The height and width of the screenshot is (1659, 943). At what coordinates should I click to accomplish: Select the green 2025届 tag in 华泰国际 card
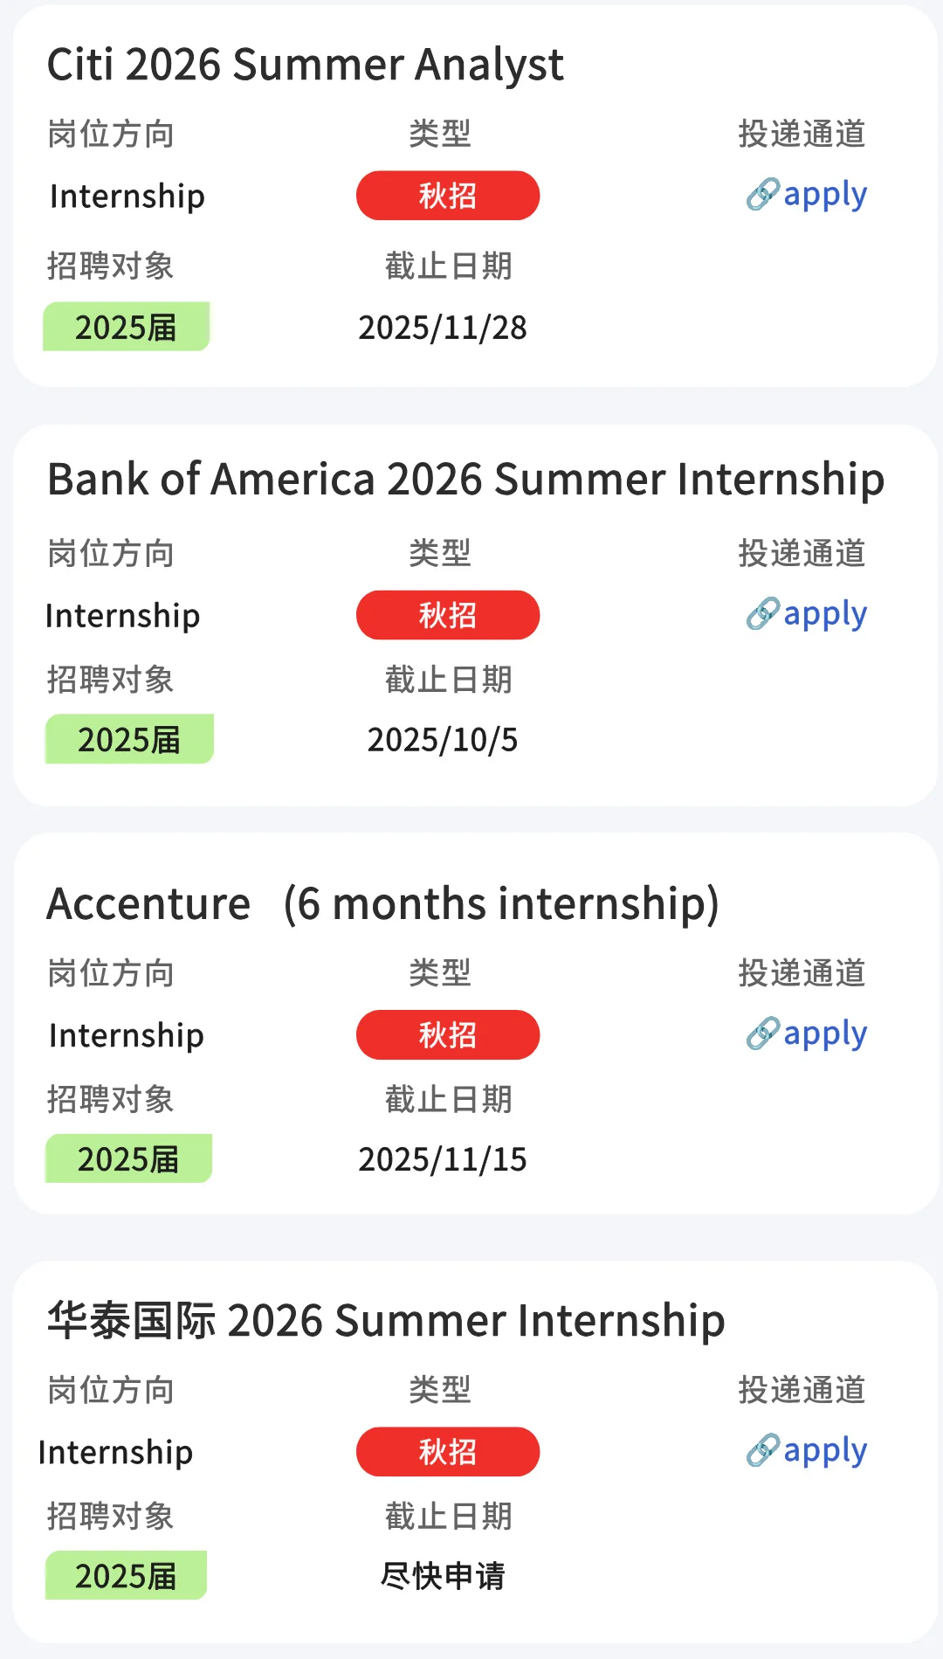pyautogui.click(x=126, y=1575)
